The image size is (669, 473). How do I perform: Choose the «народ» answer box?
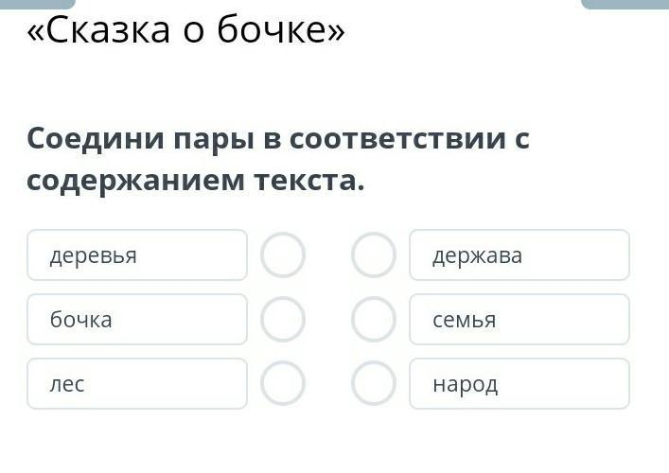tap(519, 384)
